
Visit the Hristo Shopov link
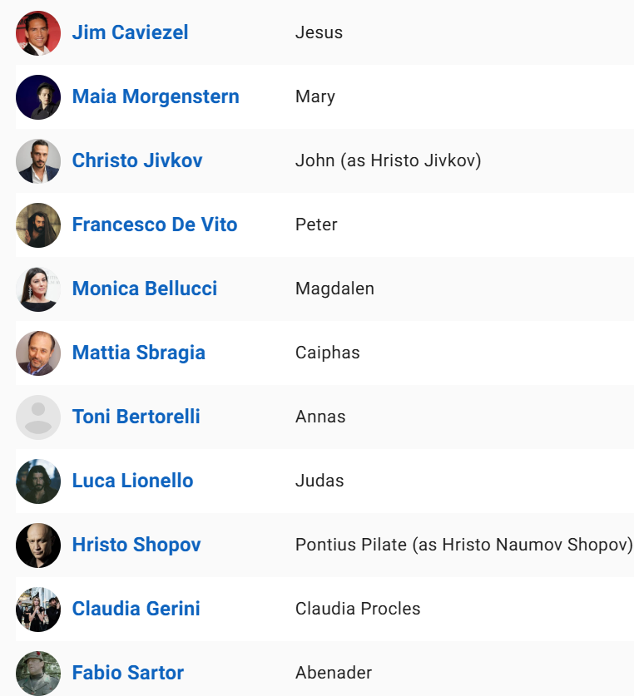pyautogui.click(x=136, y=545)
